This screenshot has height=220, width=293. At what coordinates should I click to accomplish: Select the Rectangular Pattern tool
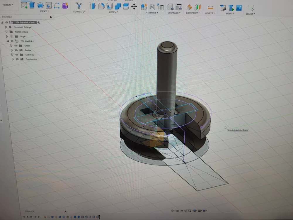point(57,5)
